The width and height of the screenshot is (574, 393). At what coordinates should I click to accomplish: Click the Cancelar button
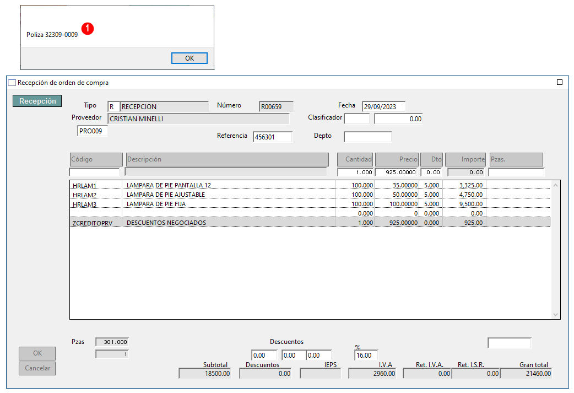pyautogui.click(x=37, y=368)
